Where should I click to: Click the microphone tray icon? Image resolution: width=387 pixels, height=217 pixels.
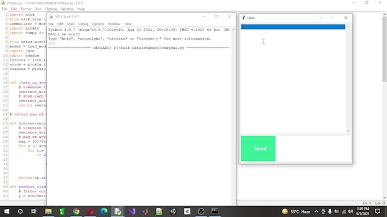click(330, 211)
